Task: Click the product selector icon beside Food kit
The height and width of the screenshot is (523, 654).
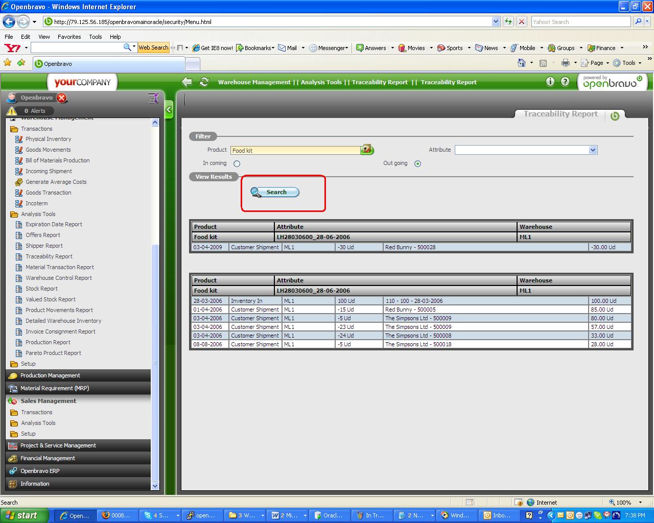Action: coord(367,150)
